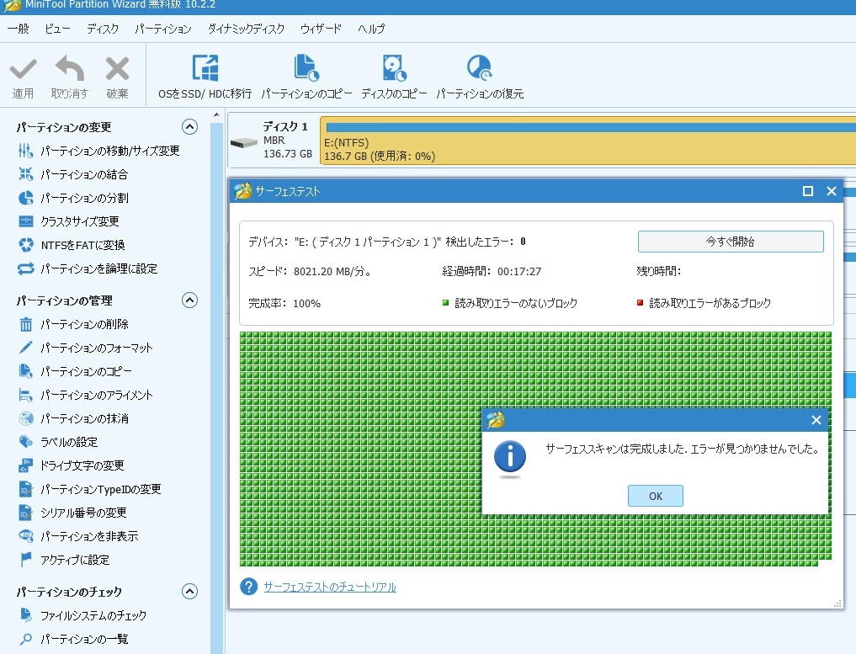Viewport: 856px width, 654px height.
Task: Click the 取り消す undo arrow icon
Action: click(x=69, y=71)
